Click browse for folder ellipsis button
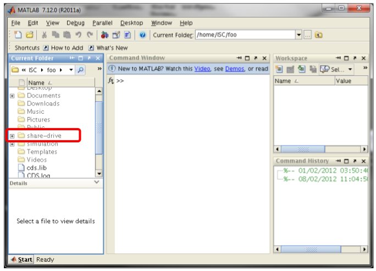 tap(308, 35)
